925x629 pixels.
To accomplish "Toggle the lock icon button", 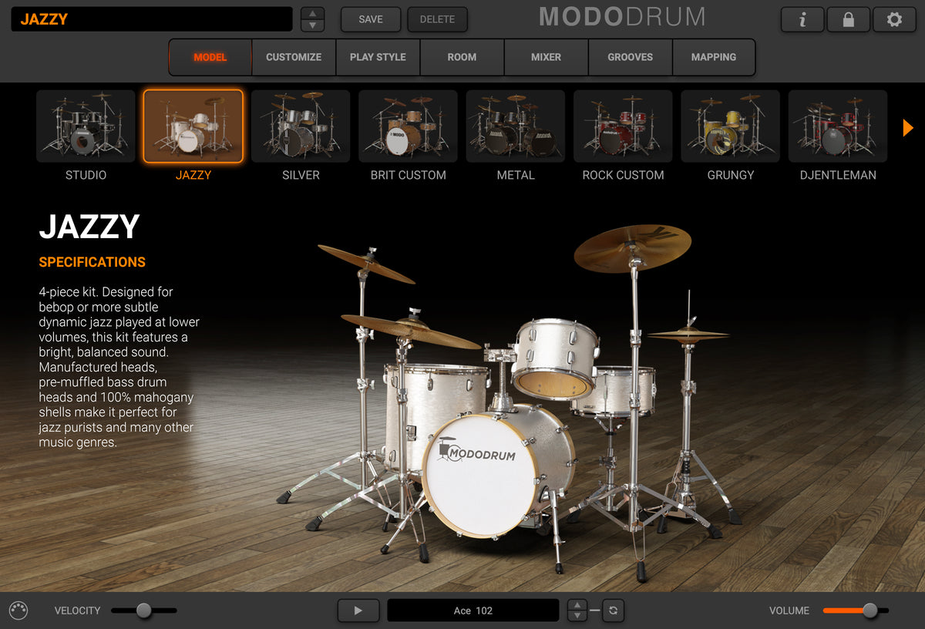I will (x=849, y=19).
